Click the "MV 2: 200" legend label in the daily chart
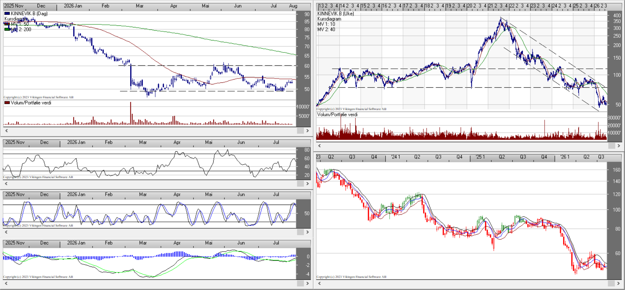 21,29
